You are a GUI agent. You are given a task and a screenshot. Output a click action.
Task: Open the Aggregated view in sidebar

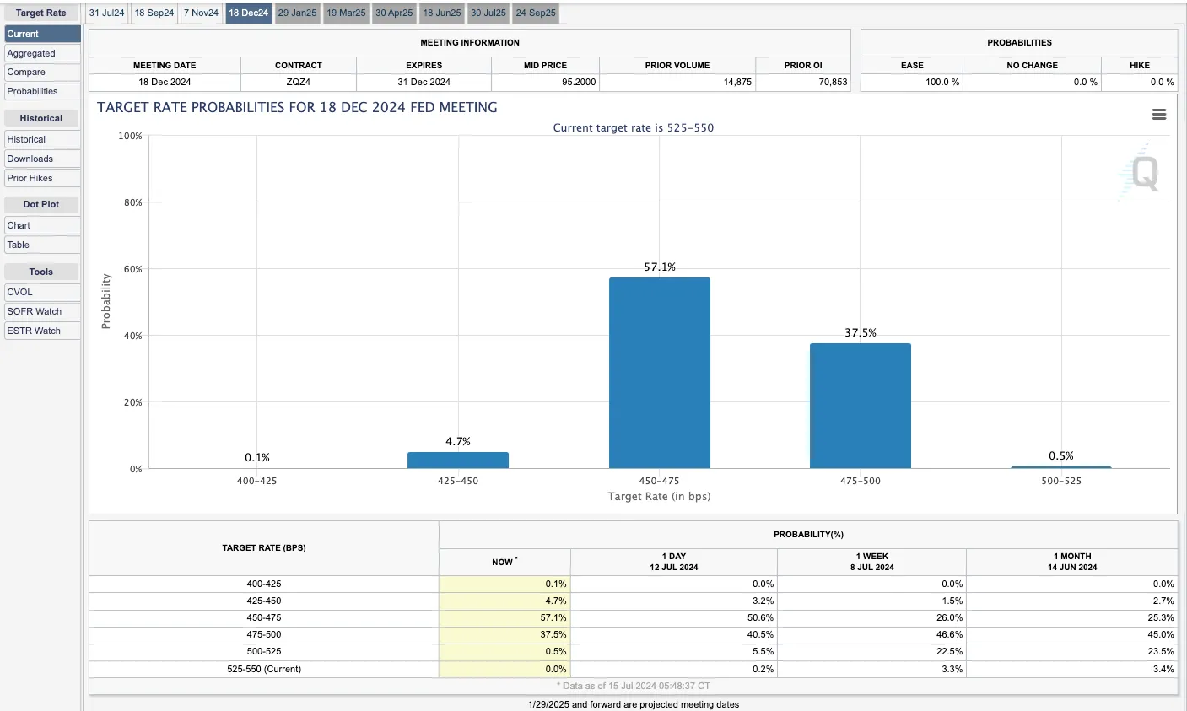41,53
